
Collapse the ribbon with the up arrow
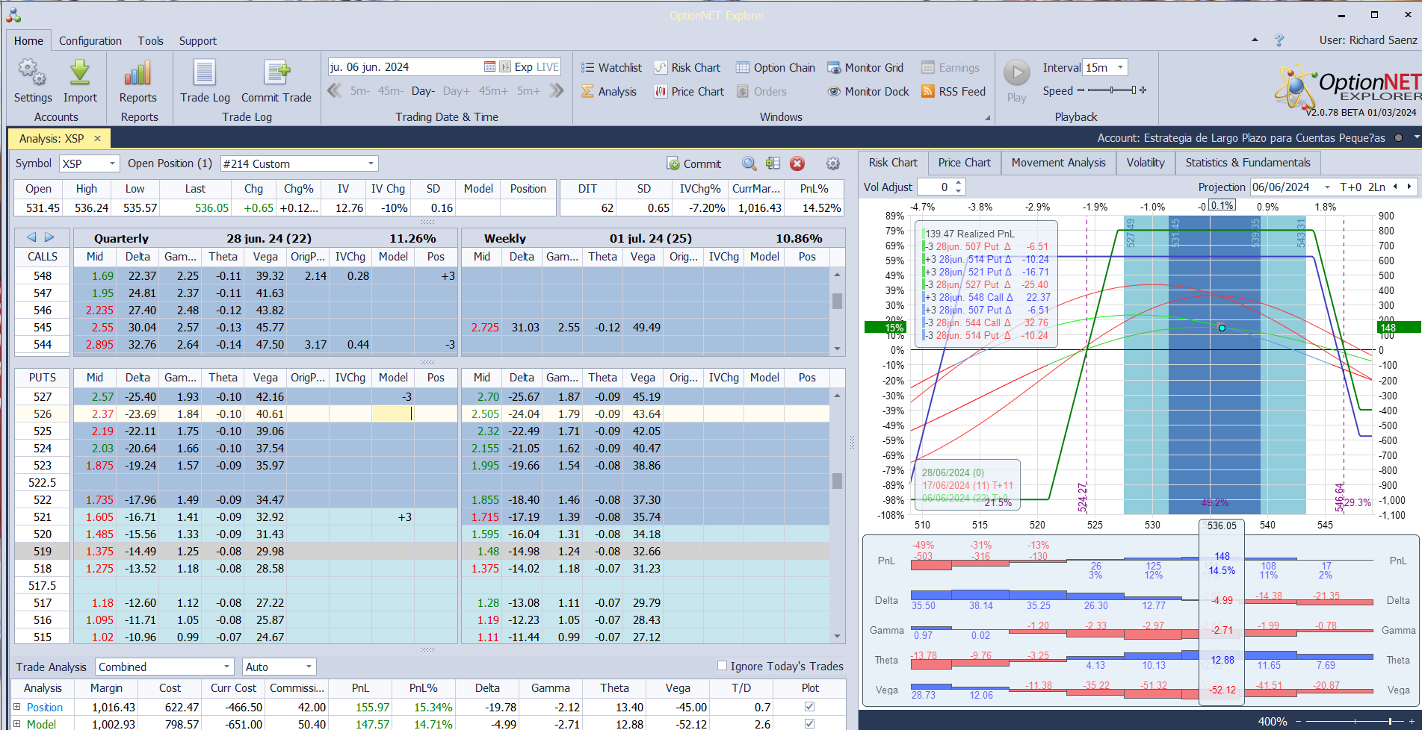click(1255, 40)
